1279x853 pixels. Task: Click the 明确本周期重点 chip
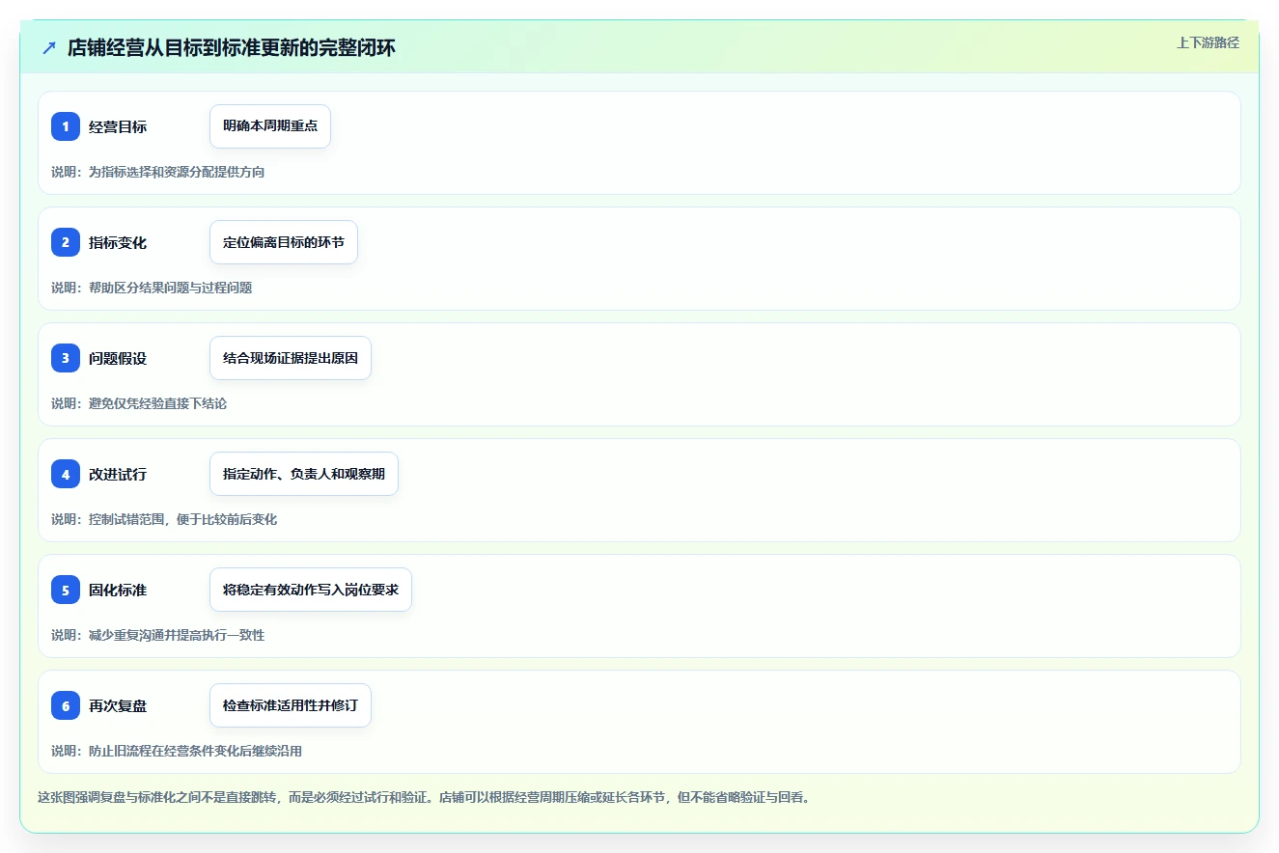click(x=270, y=126)
